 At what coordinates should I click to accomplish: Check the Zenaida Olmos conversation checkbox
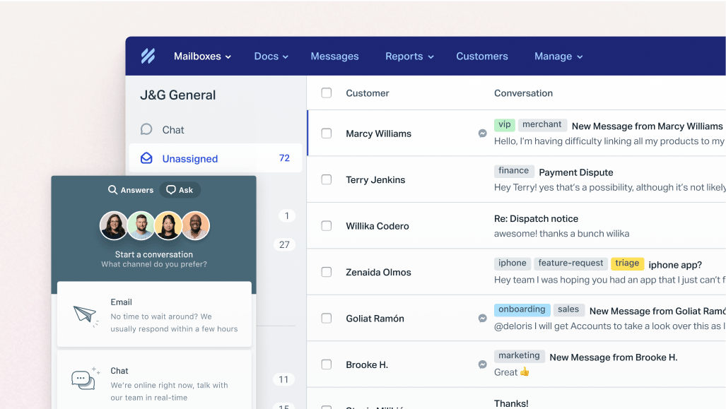click(x=327, y=272)
